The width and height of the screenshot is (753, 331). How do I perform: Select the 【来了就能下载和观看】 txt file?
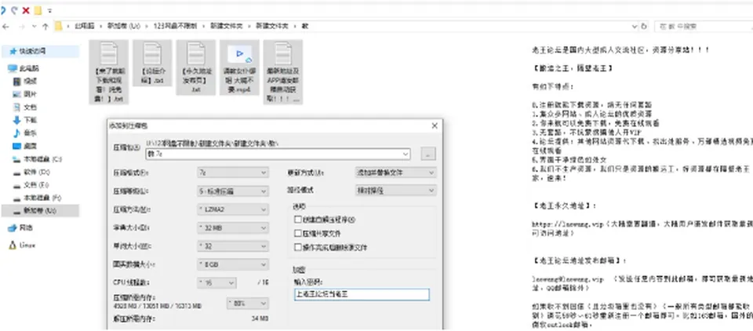coord(108,71)
